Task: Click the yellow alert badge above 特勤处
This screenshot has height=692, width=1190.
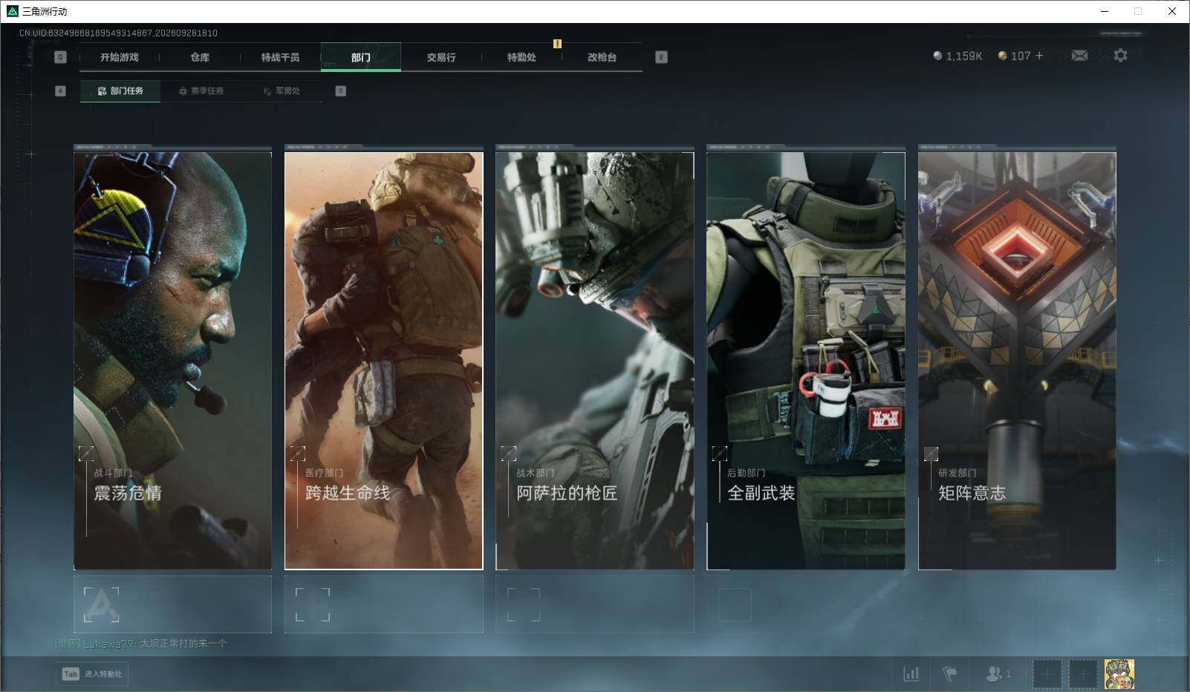Action: (557, 44)
